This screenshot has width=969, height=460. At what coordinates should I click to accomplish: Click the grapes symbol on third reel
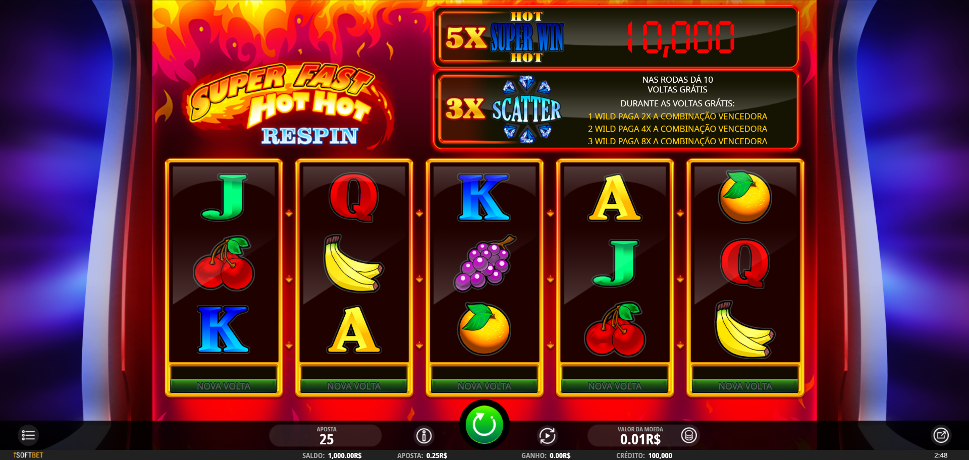tap(484, 263)
